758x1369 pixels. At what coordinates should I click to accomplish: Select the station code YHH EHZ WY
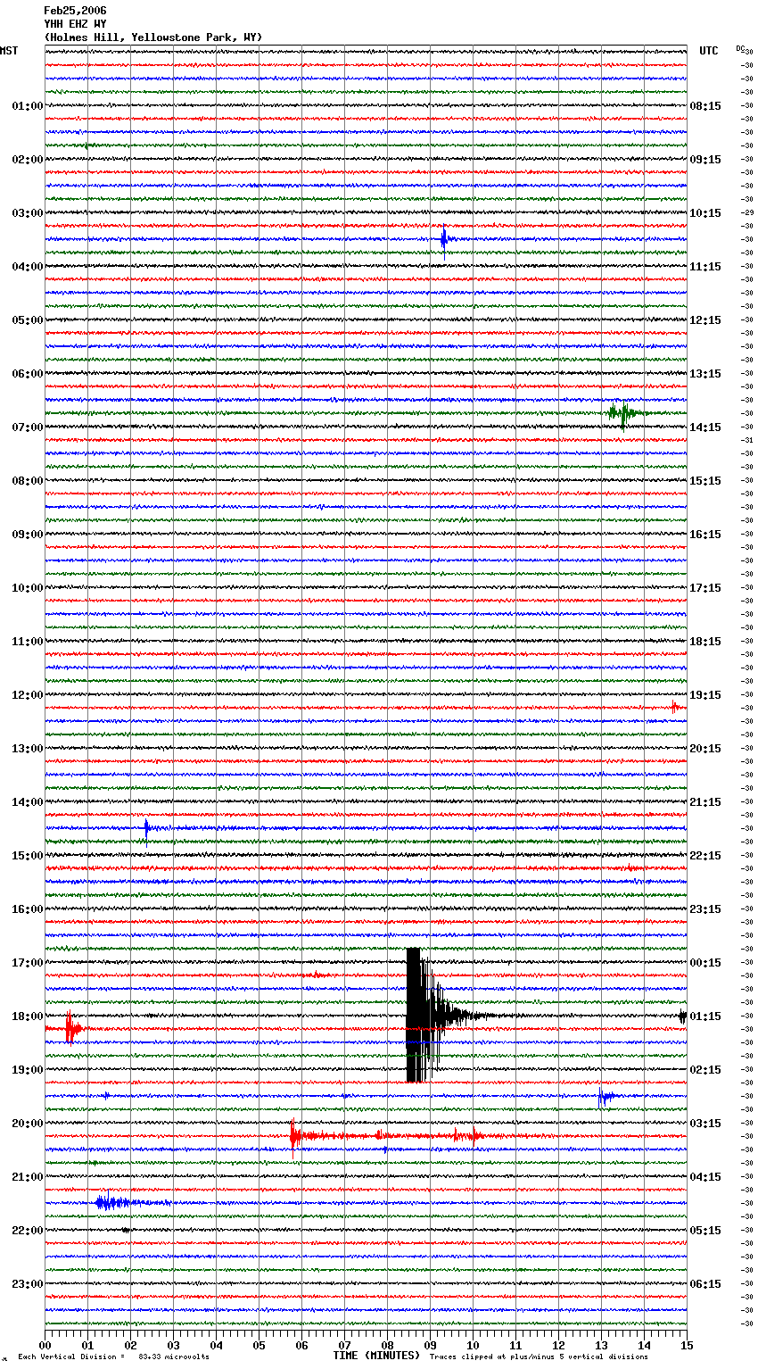(75, 24)
